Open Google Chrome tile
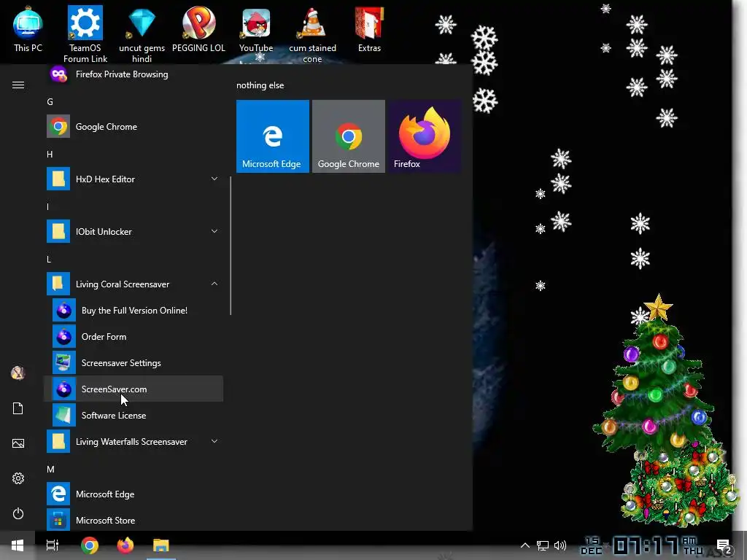Image resolution: width=747 pixels, height=560 pixels. point(348,136)
